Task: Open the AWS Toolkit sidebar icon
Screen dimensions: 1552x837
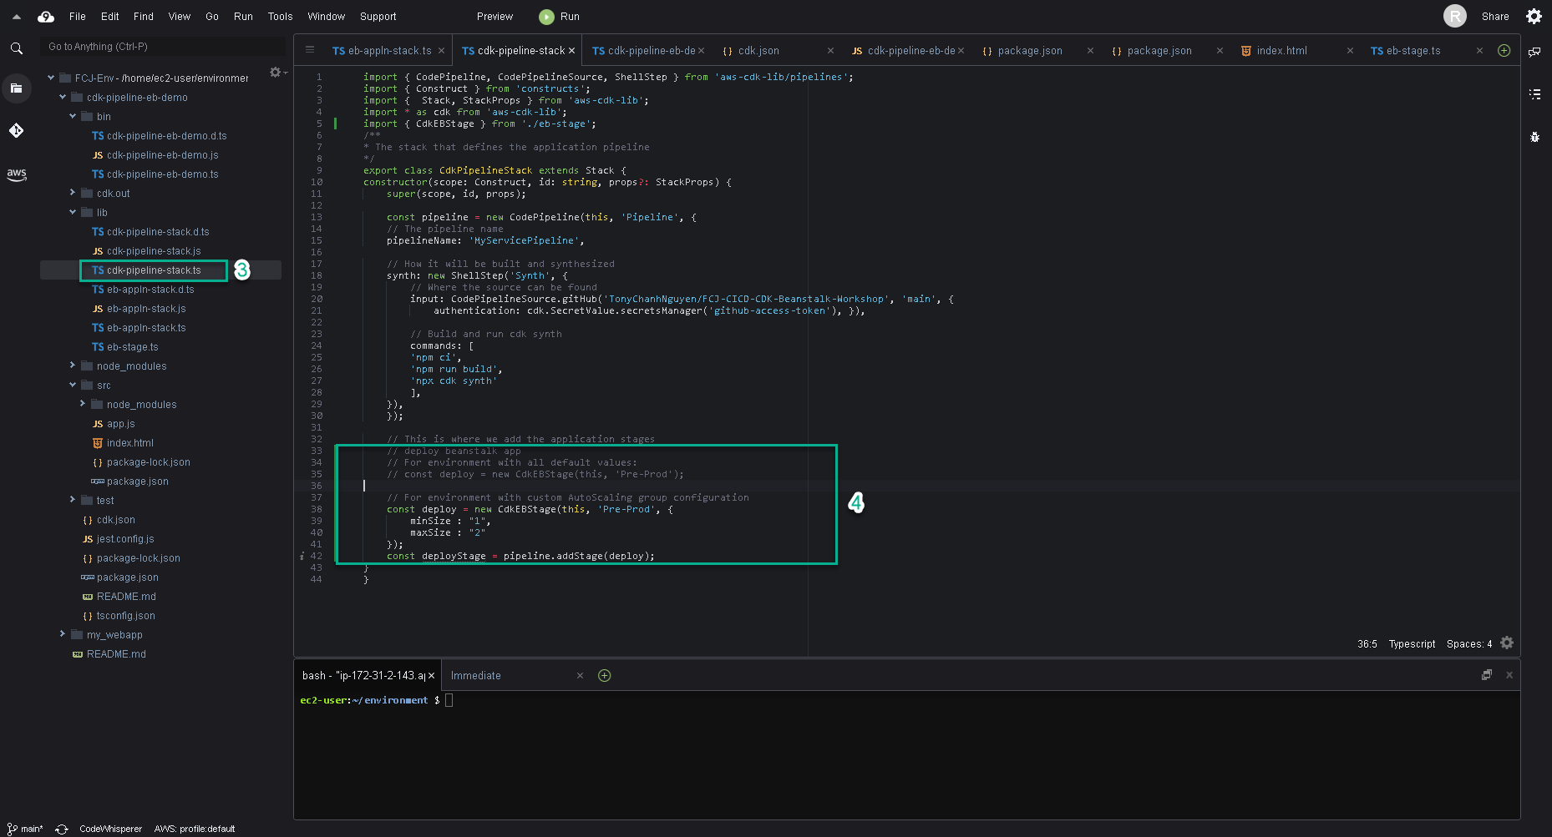Action: point(16,174)
